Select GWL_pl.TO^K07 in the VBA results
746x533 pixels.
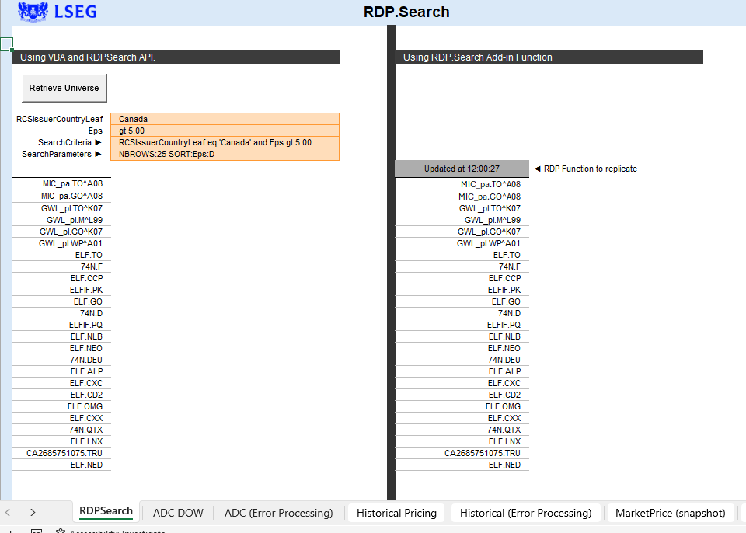click(x=61, y=208)
